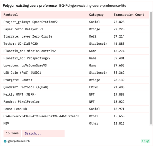Open BG-Polygon-existing-users-preference-lite query link

point(93,6)
